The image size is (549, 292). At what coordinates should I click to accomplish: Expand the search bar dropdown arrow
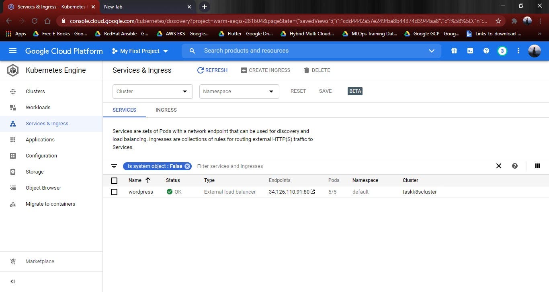(432, 51)
